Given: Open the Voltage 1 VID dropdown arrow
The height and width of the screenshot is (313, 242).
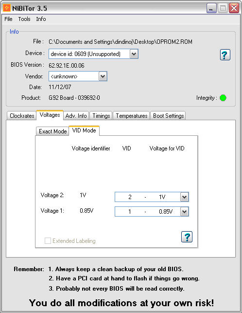Looking at the screenshot, I should (184, 212).
